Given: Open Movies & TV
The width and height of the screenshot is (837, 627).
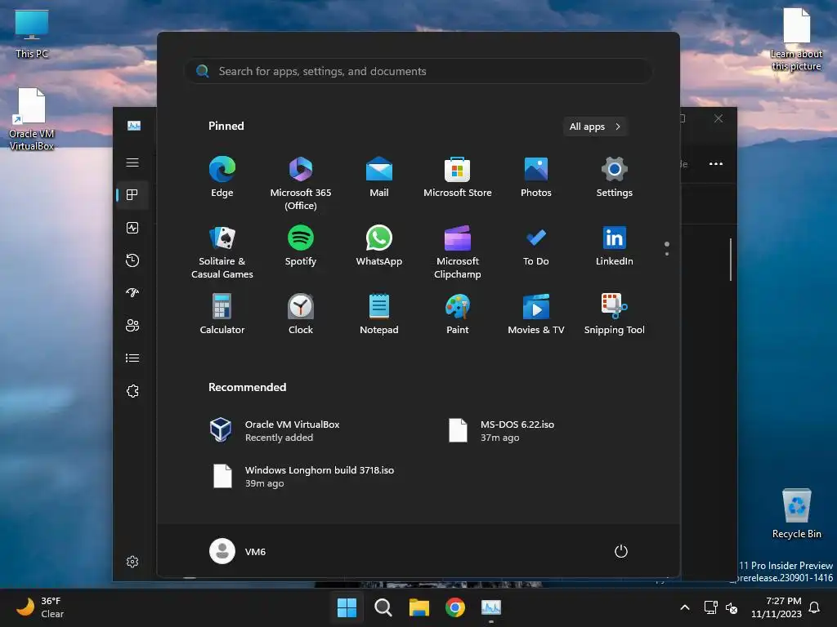Looking at the screenshot, I should coord(536,314).
